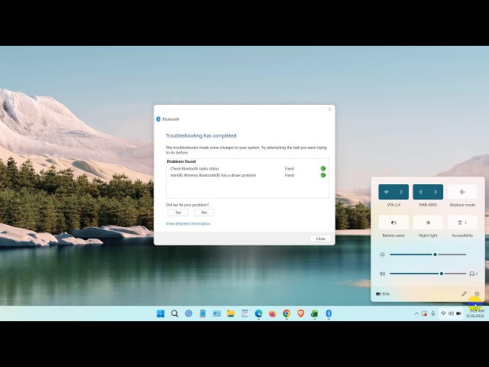Select Intel Wireless Bluetooth driver problem row

coord(248,175)
